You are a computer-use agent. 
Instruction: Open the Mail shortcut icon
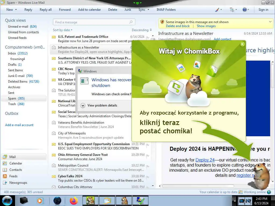tap(5, 157)
